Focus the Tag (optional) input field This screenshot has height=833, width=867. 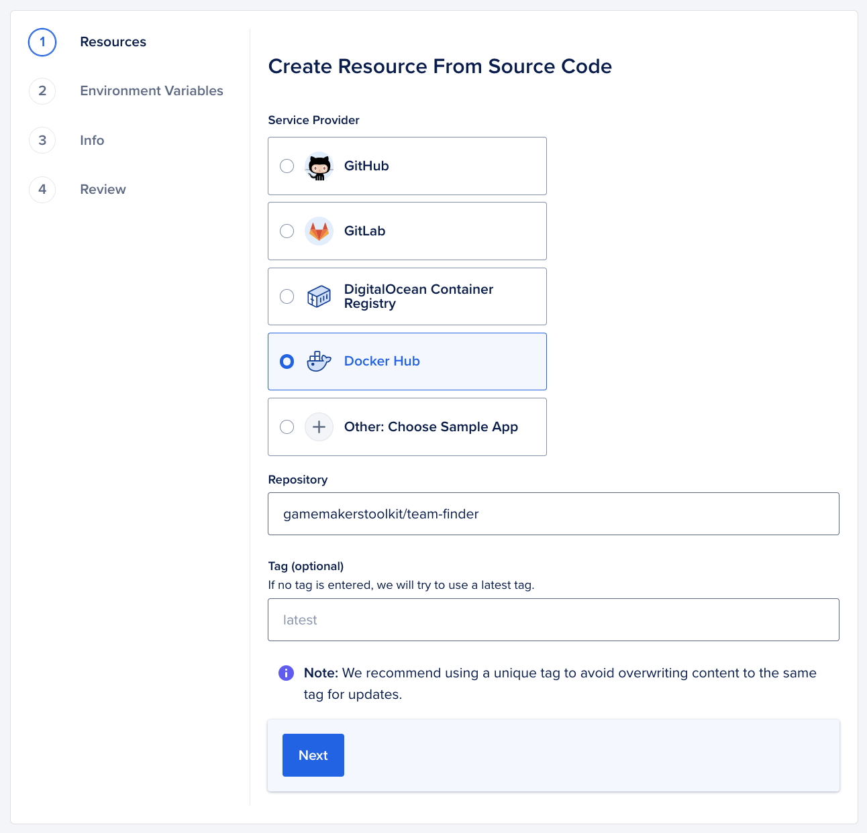(x=554, y=620)
